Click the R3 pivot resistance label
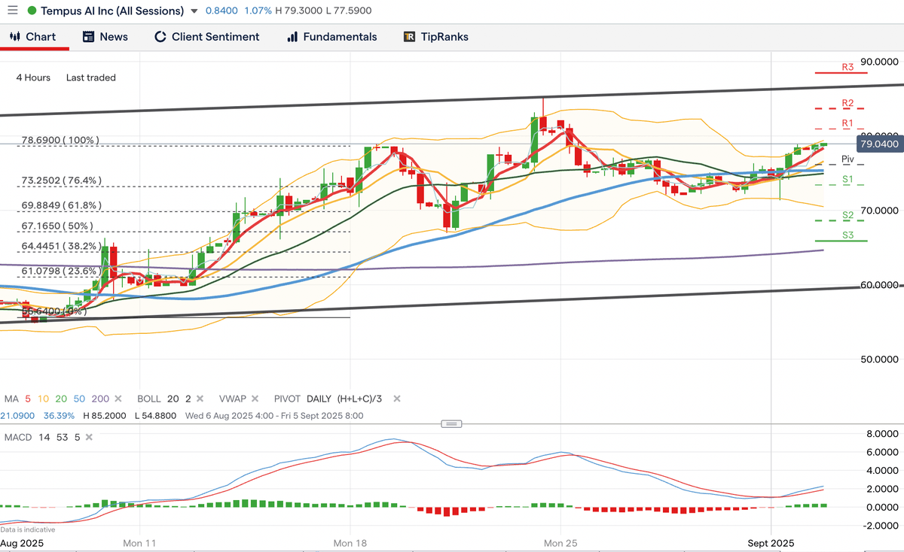This screenshot has width=904, height=552. point(847,67)
